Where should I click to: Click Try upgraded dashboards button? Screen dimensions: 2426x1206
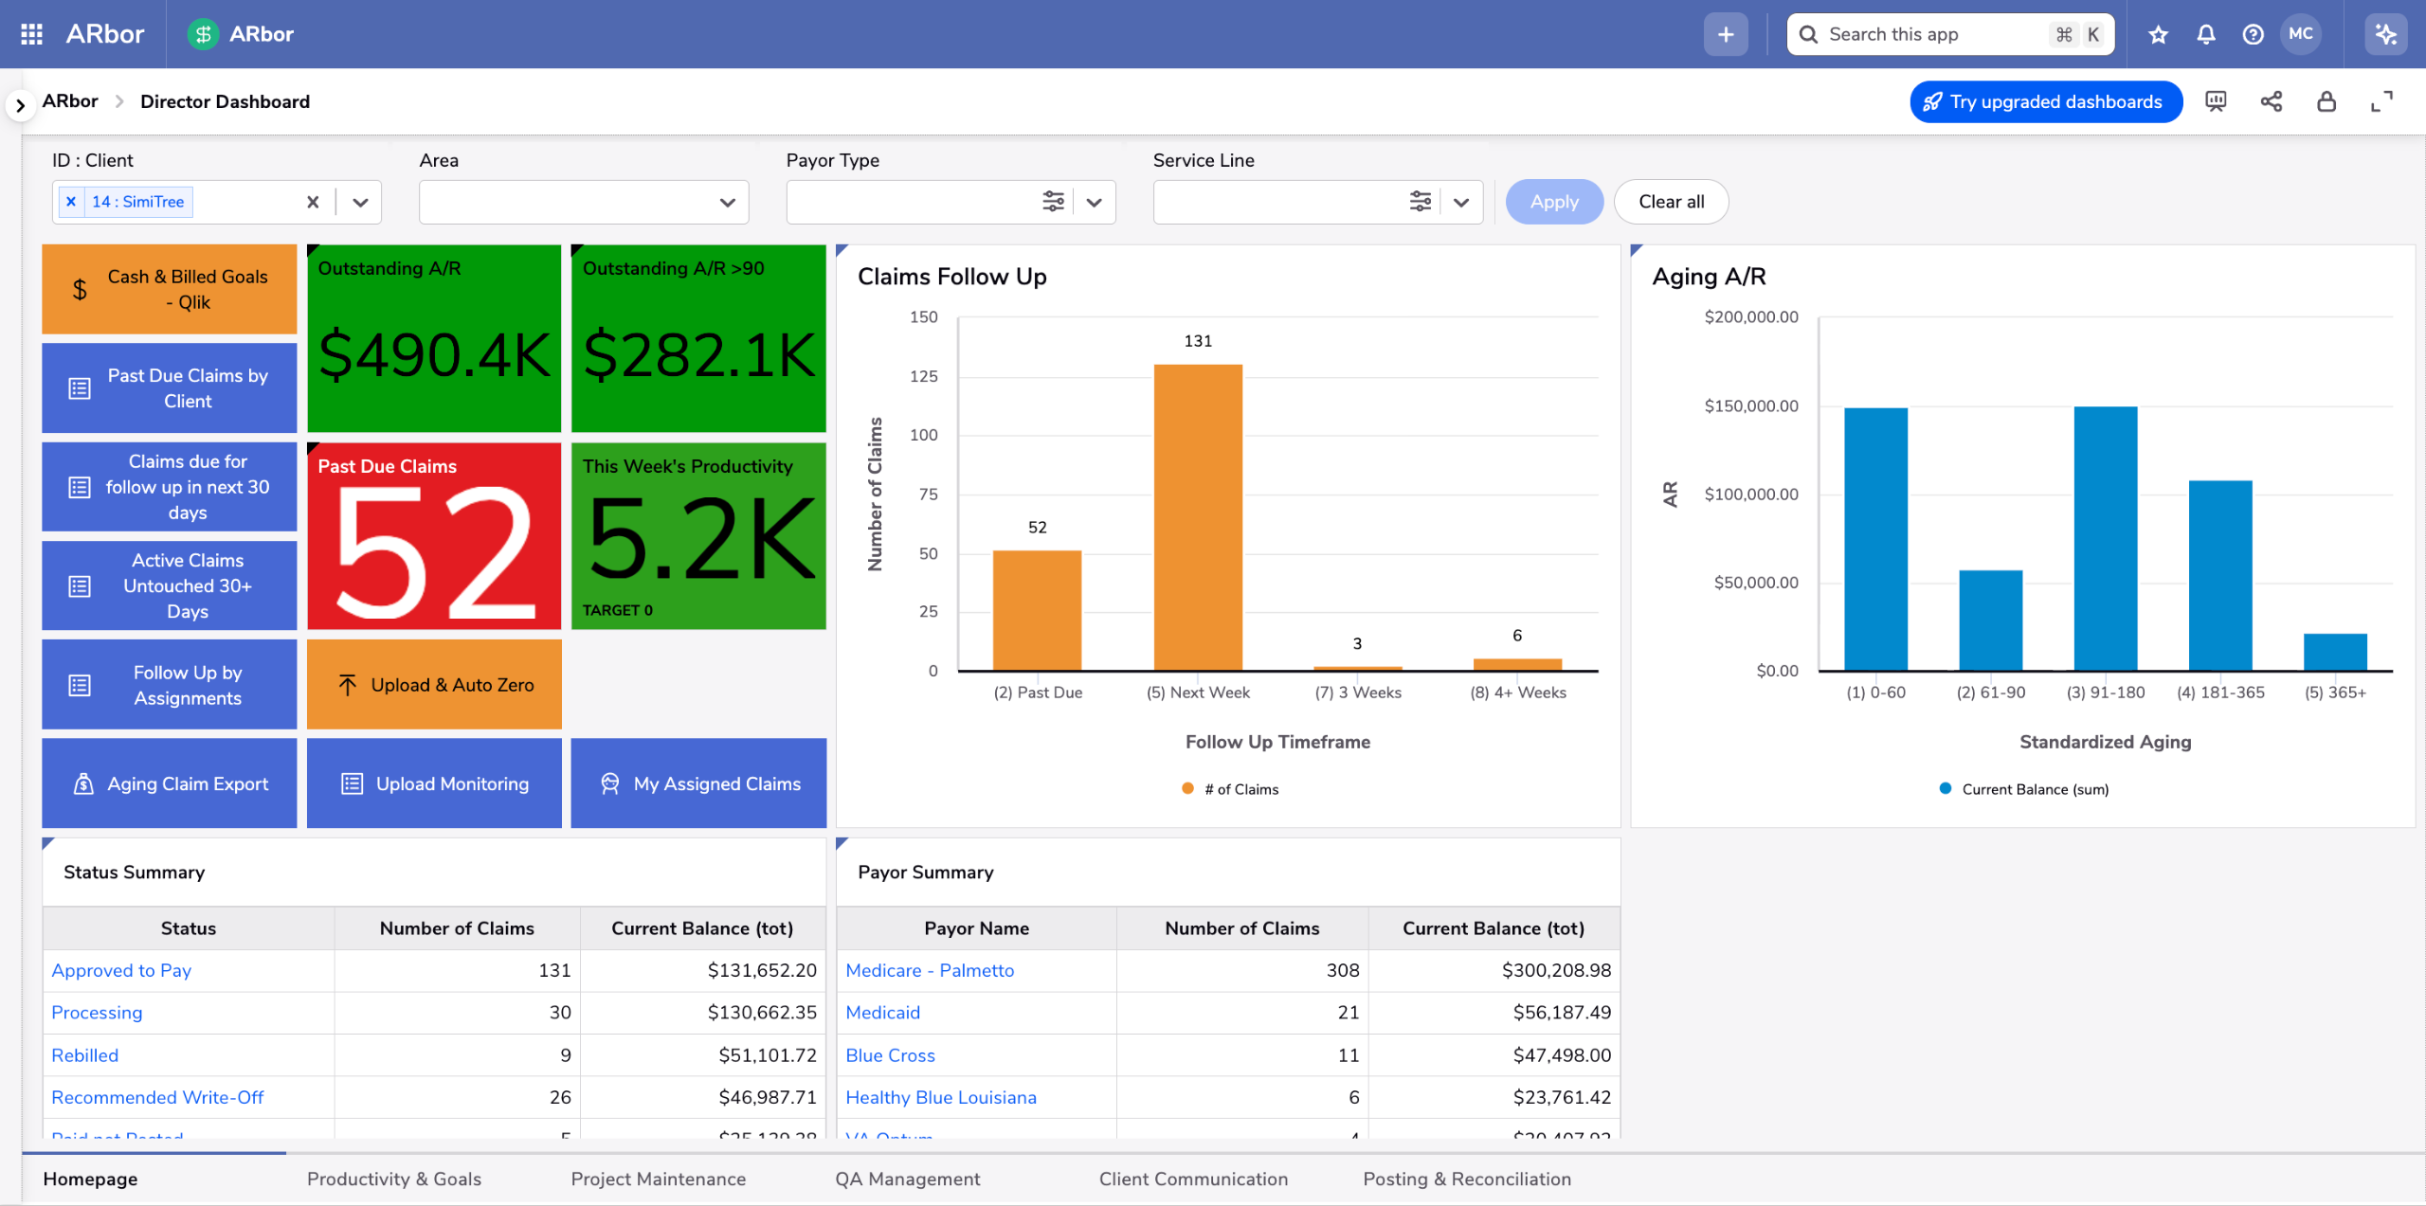(x=2046, y=101)
